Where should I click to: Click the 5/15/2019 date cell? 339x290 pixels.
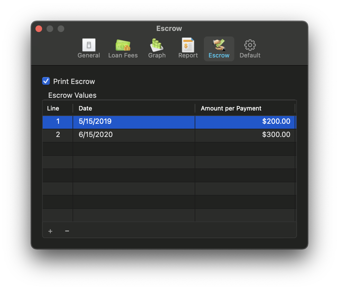pos(95,122)
